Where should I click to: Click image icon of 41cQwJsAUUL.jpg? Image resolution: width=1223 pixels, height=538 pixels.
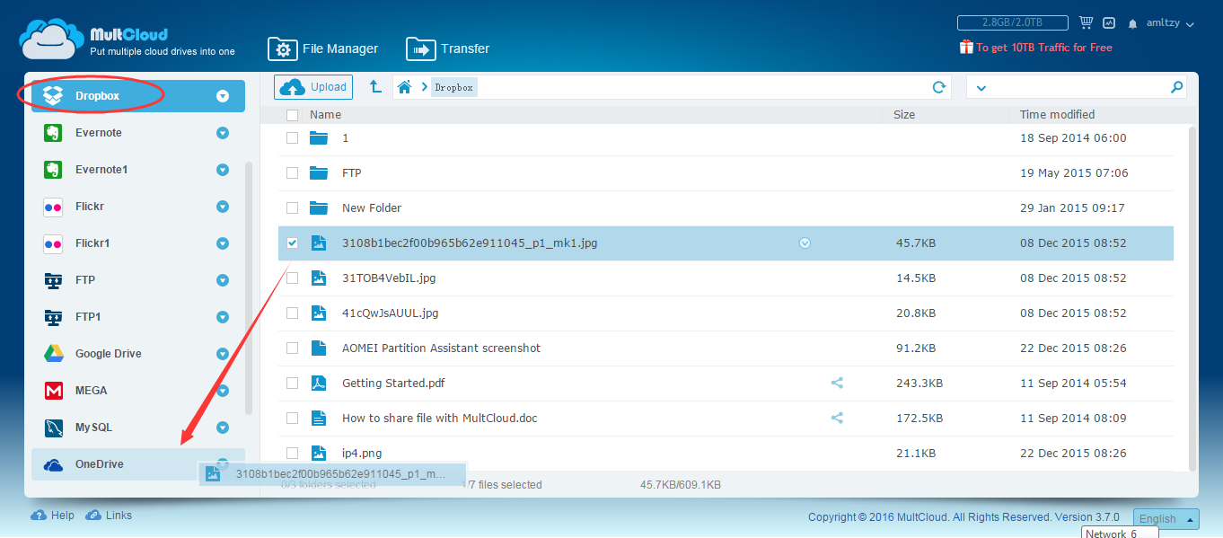pyautogui.click(x=318, y=313)
